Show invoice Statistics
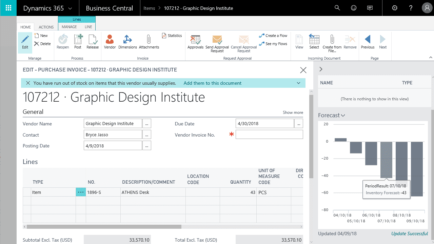The height and width of the screenshot is (244, 434). 172,36
